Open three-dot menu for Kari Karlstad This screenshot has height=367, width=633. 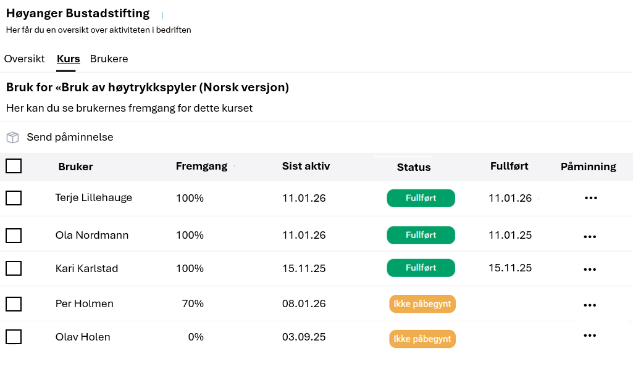tap(590, 270)
